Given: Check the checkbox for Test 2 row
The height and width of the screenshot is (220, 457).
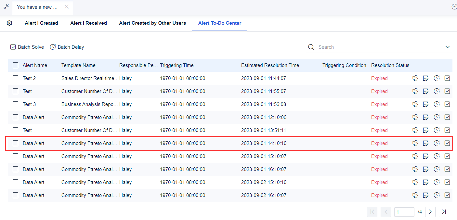Looking at the screenshot, I should pos(15,78).
